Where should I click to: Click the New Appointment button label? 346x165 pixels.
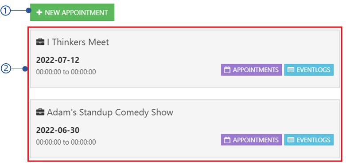point(76,12)
